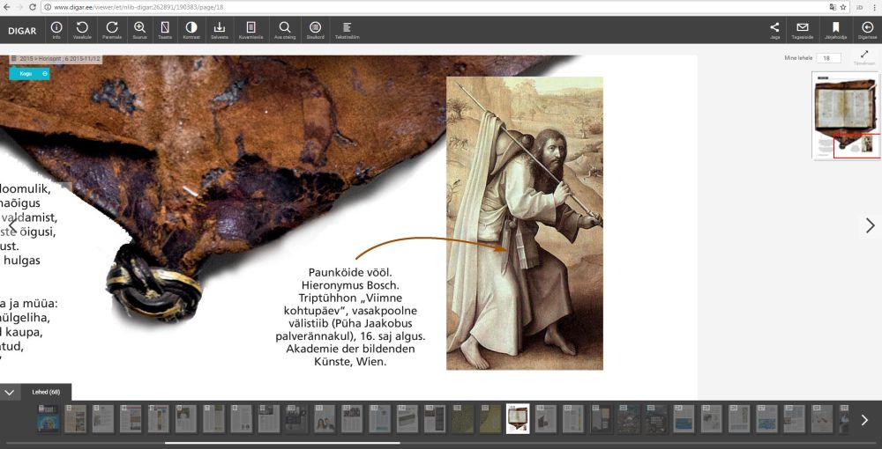Toggle the Tekstirežiim text mode
Viewport: 882px width, 449px height.
[x=347, y=29]
